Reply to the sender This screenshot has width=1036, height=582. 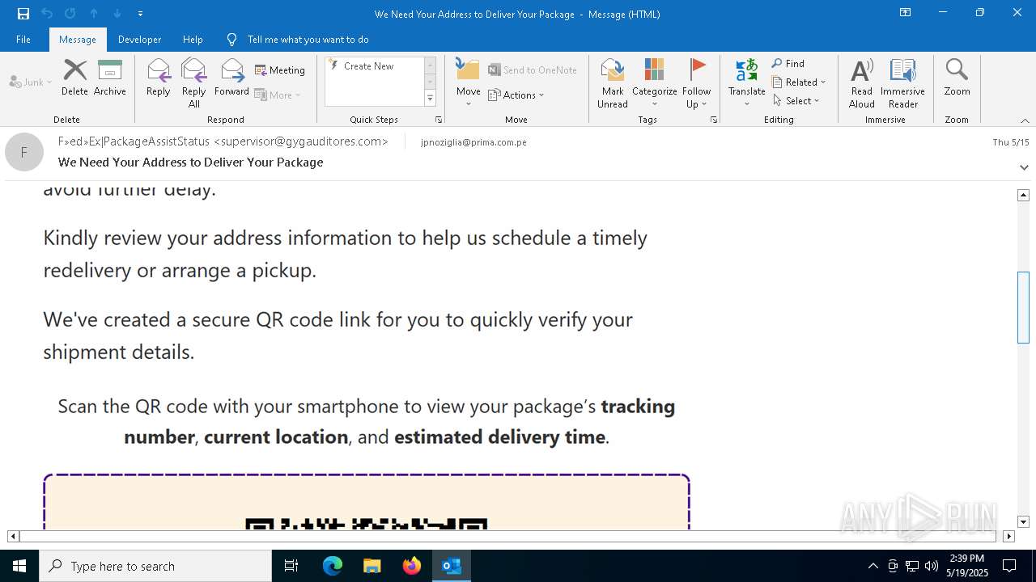pyautogui.click(x=159, y=78)
